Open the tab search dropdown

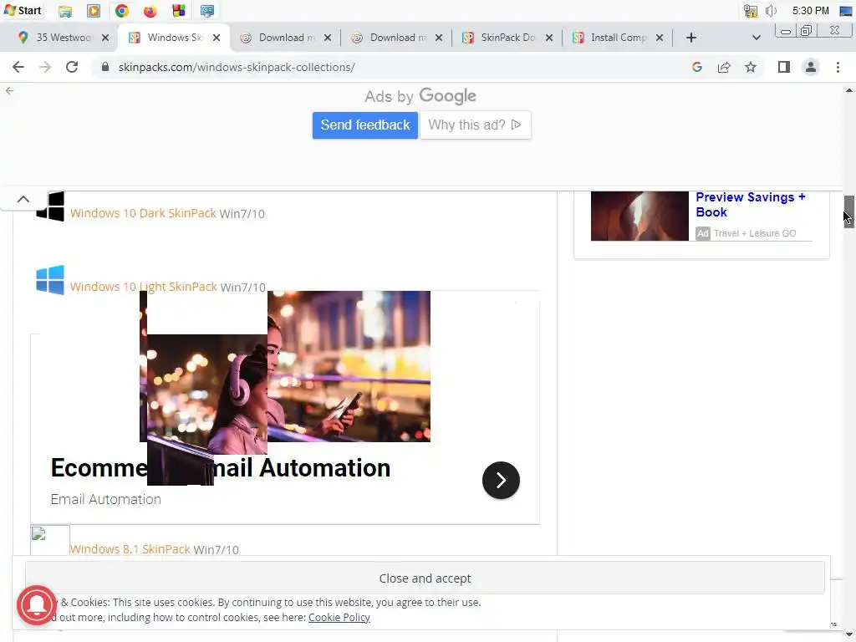click(756, 38)
